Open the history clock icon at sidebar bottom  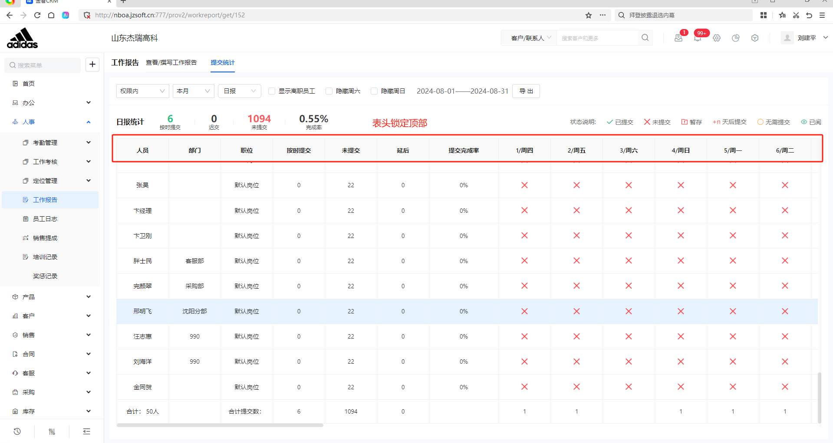[17, 431]
